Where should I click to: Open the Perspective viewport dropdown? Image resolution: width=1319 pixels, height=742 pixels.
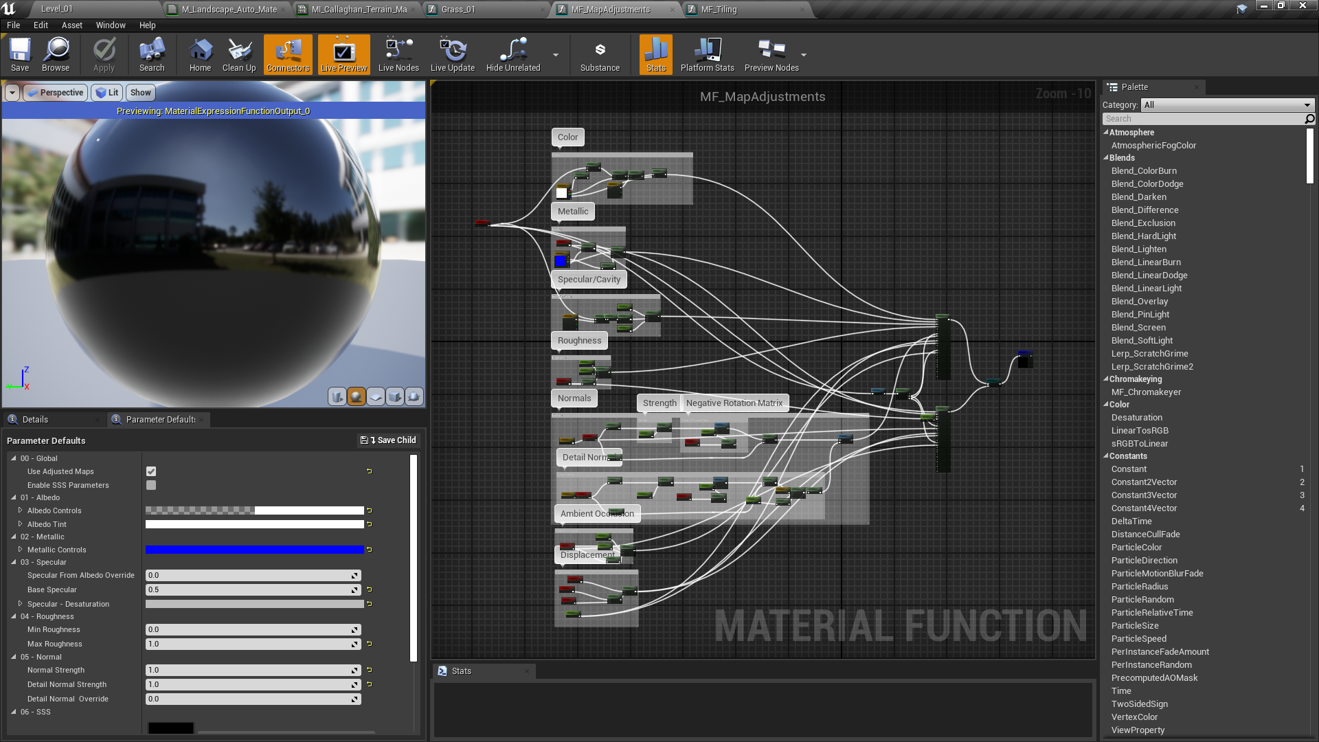[x=55, y=92]
